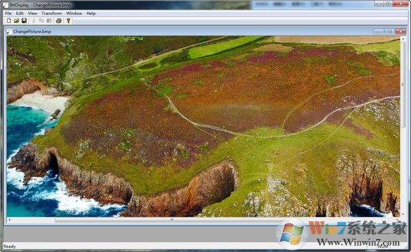This screenshot has width=411, height=252.
Task: Click the displayed coastal picture
Action: pos(203,126)
